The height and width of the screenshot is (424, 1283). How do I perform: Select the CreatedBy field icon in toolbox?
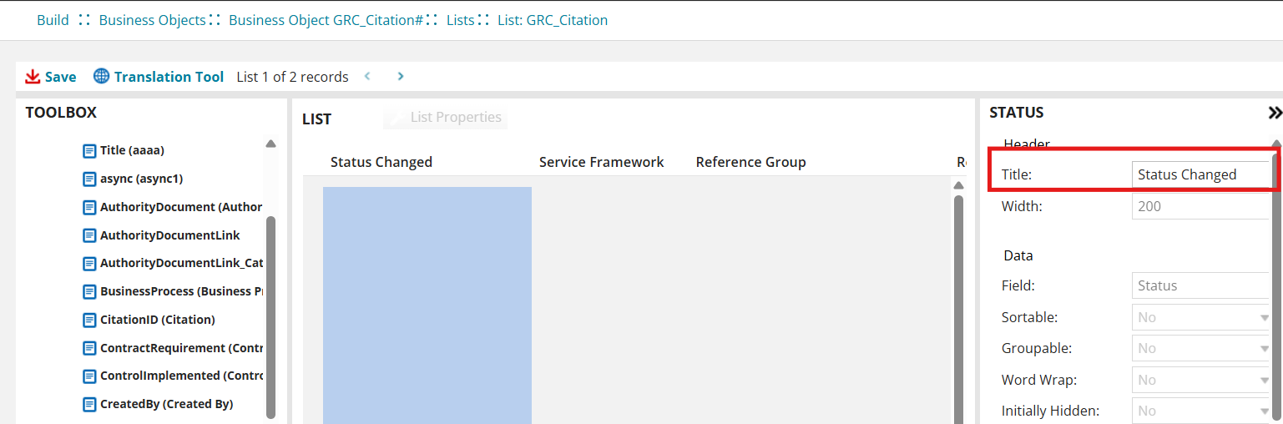pos(90,404)
